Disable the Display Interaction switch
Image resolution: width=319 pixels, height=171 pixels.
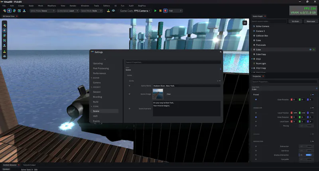point(306,155)
